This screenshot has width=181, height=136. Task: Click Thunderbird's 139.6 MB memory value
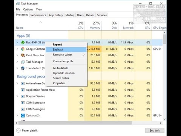[95, 68]
